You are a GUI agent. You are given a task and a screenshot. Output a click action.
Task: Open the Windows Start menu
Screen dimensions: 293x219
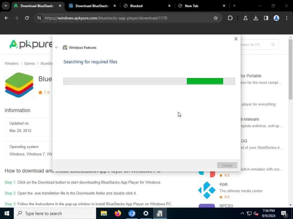tap(7, 213)
